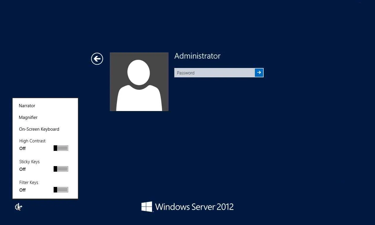Focus the Password input field

click(x=214, y=73)
